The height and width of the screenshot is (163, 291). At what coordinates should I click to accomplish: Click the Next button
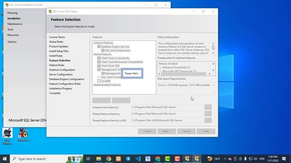tap(167, 131)
